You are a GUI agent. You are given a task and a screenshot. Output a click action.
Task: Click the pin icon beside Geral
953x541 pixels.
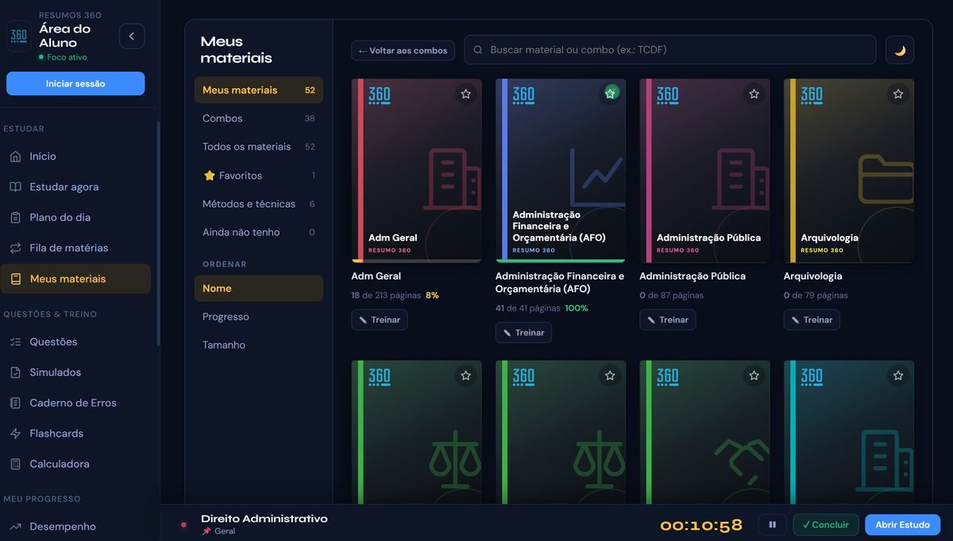point(206,531)
